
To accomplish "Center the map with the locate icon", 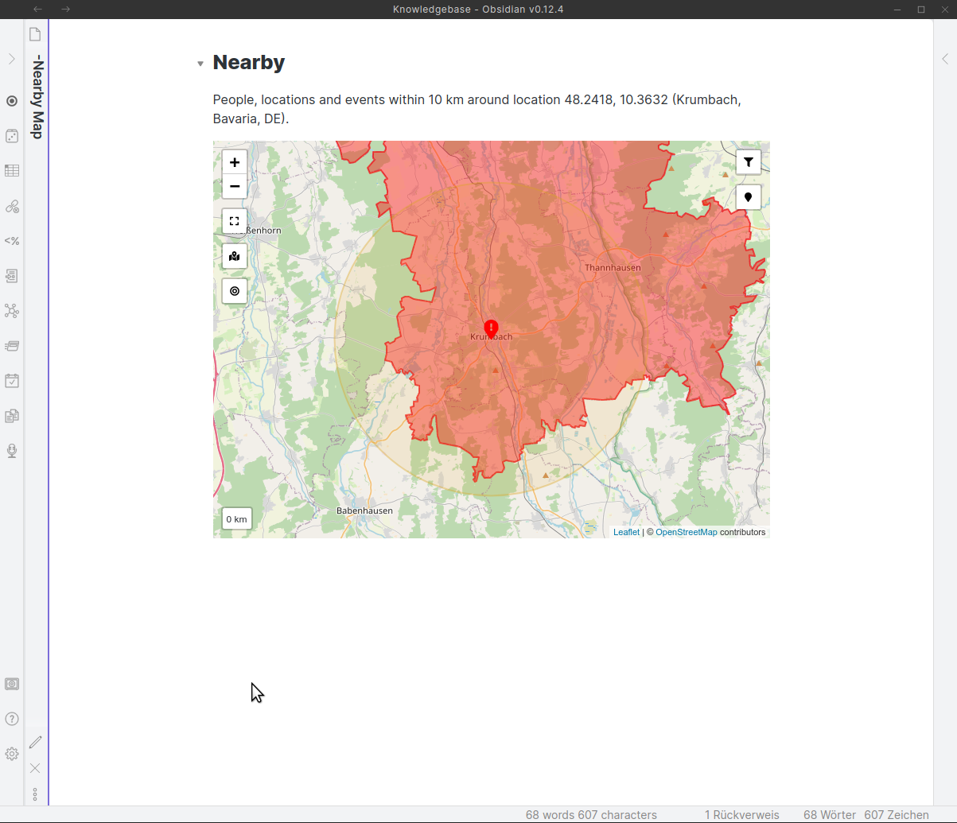I will 235,291.
